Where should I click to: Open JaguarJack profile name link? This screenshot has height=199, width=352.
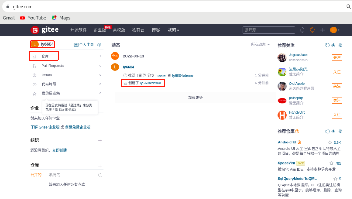pyautogui.click(x=298, y=55)
